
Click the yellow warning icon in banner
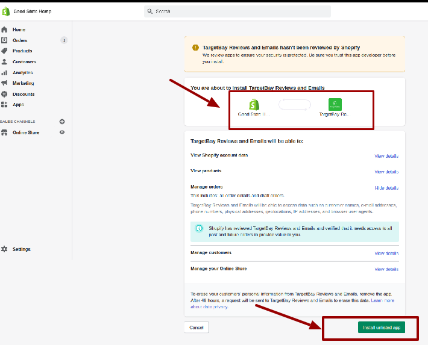[195, 48]
